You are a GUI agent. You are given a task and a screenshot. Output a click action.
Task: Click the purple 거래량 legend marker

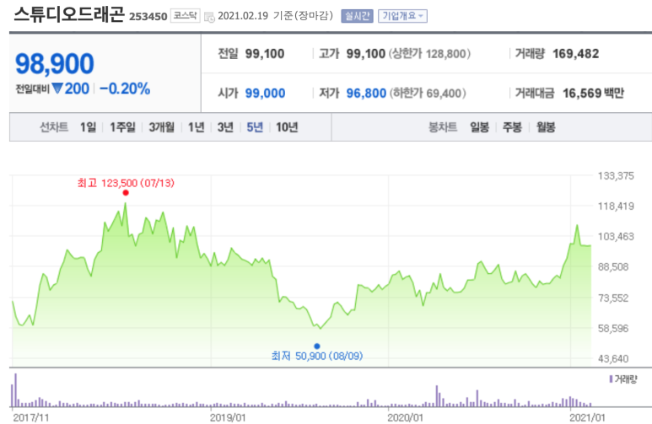[611, 379]
